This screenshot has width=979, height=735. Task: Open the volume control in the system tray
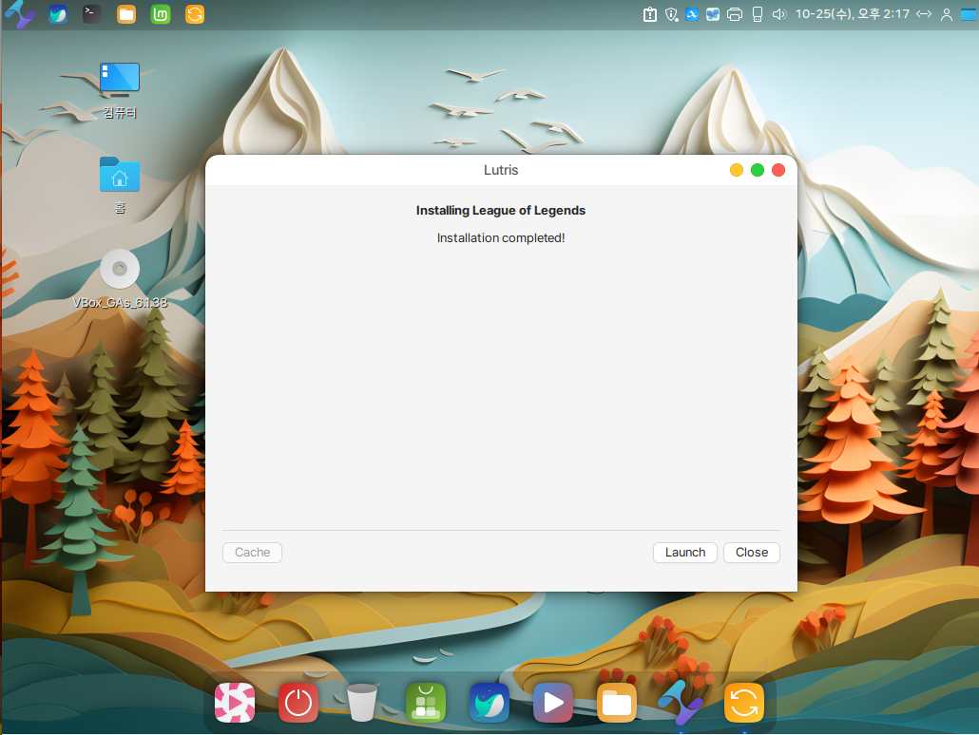click(779, 14)
